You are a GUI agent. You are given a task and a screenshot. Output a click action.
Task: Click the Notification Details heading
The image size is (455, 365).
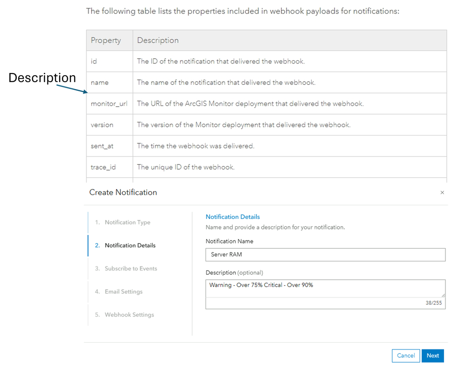233,217
